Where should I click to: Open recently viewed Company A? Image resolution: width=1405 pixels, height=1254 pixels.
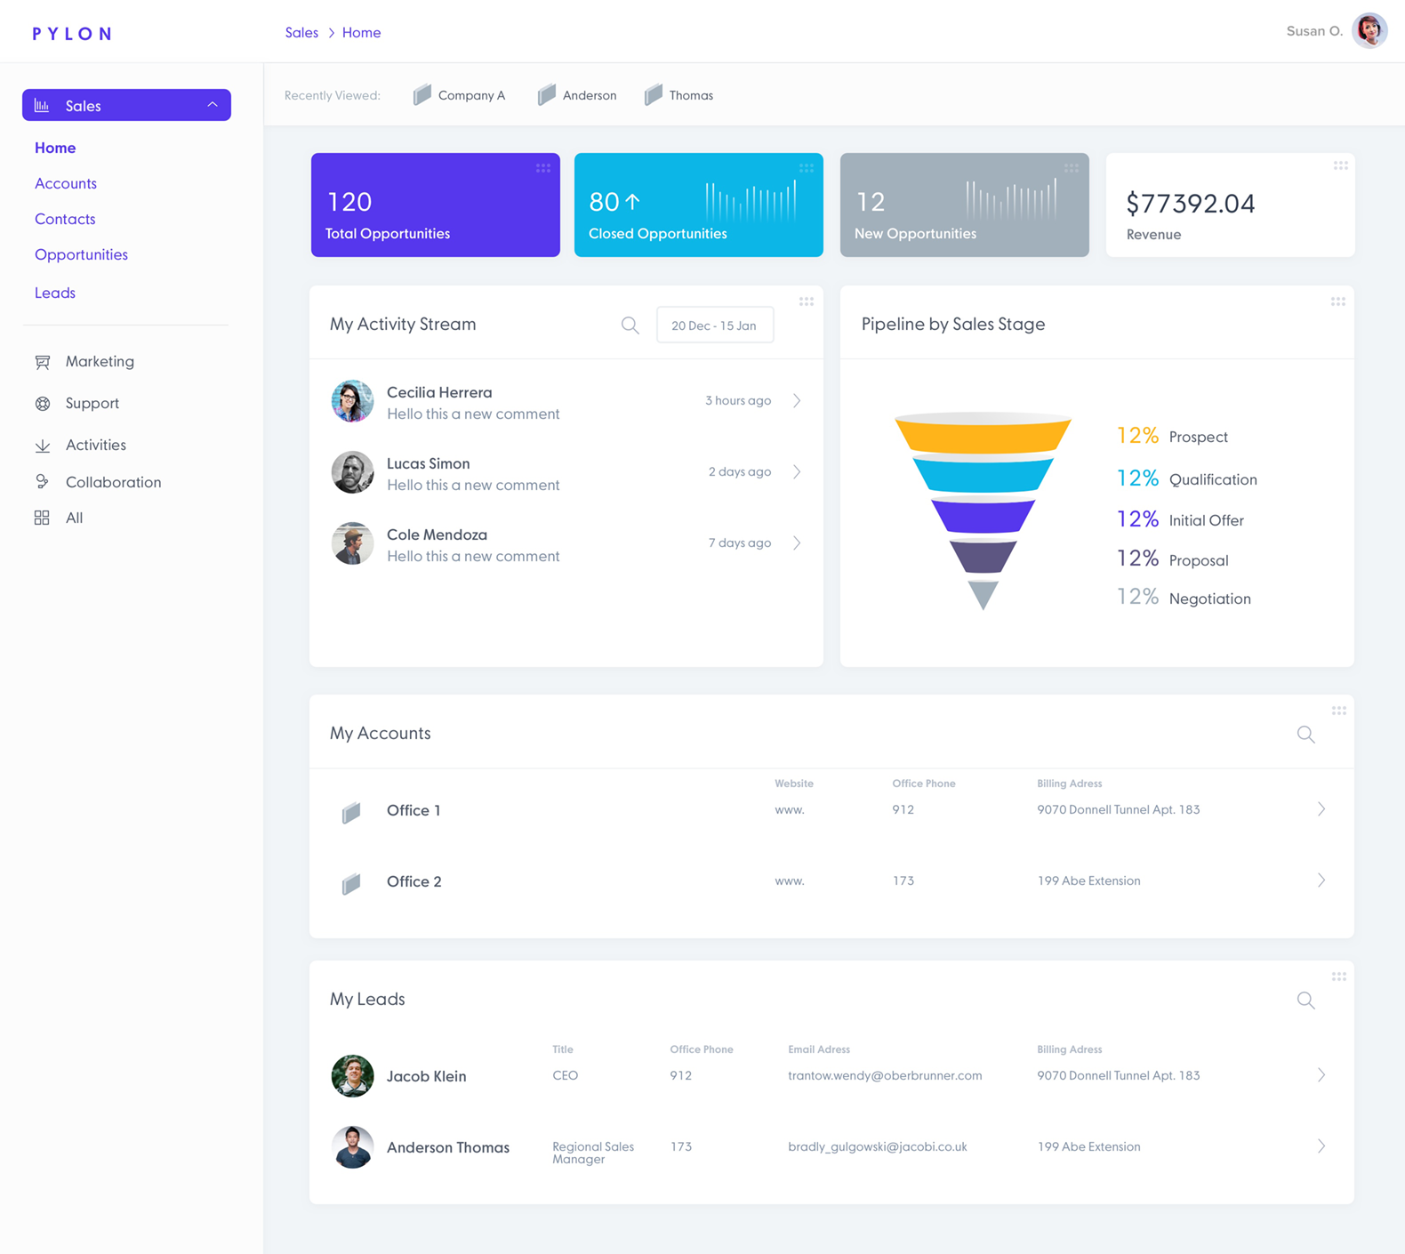pos(459,94)
